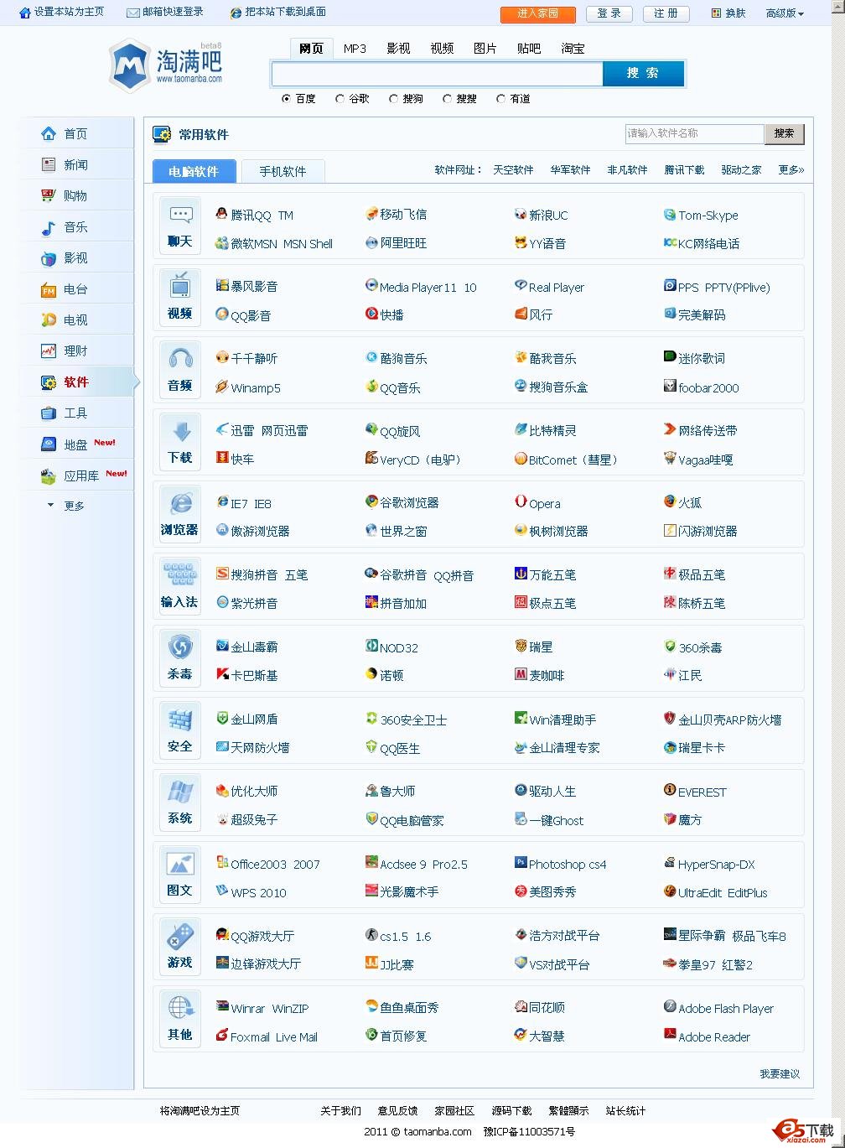Expand the 更多 sidebar menu
The image size is (845, 1148).
tap(66, 506)
